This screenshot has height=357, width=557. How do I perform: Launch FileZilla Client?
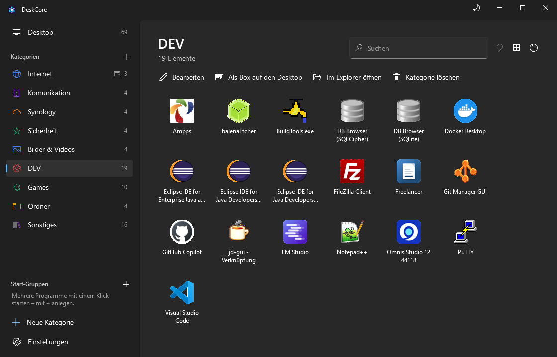point(352,171)
